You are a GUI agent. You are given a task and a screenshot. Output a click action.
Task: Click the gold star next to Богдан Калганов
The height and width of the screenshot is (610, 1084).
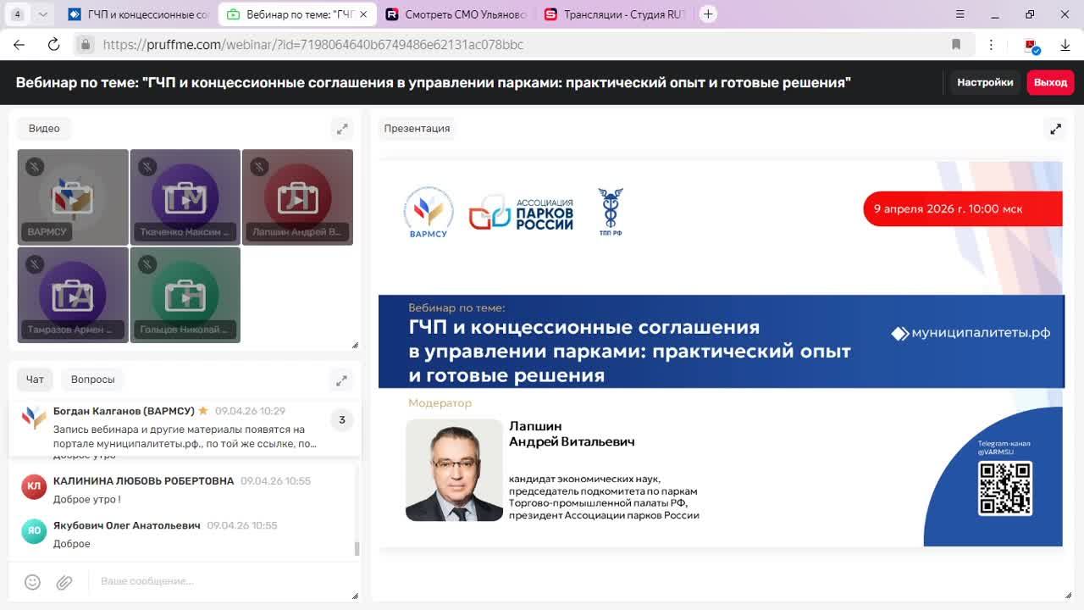[203, 411]
